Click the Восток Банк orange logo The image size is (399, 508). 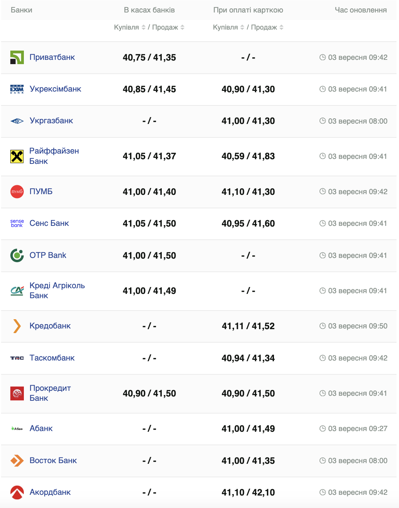(17, 461)
